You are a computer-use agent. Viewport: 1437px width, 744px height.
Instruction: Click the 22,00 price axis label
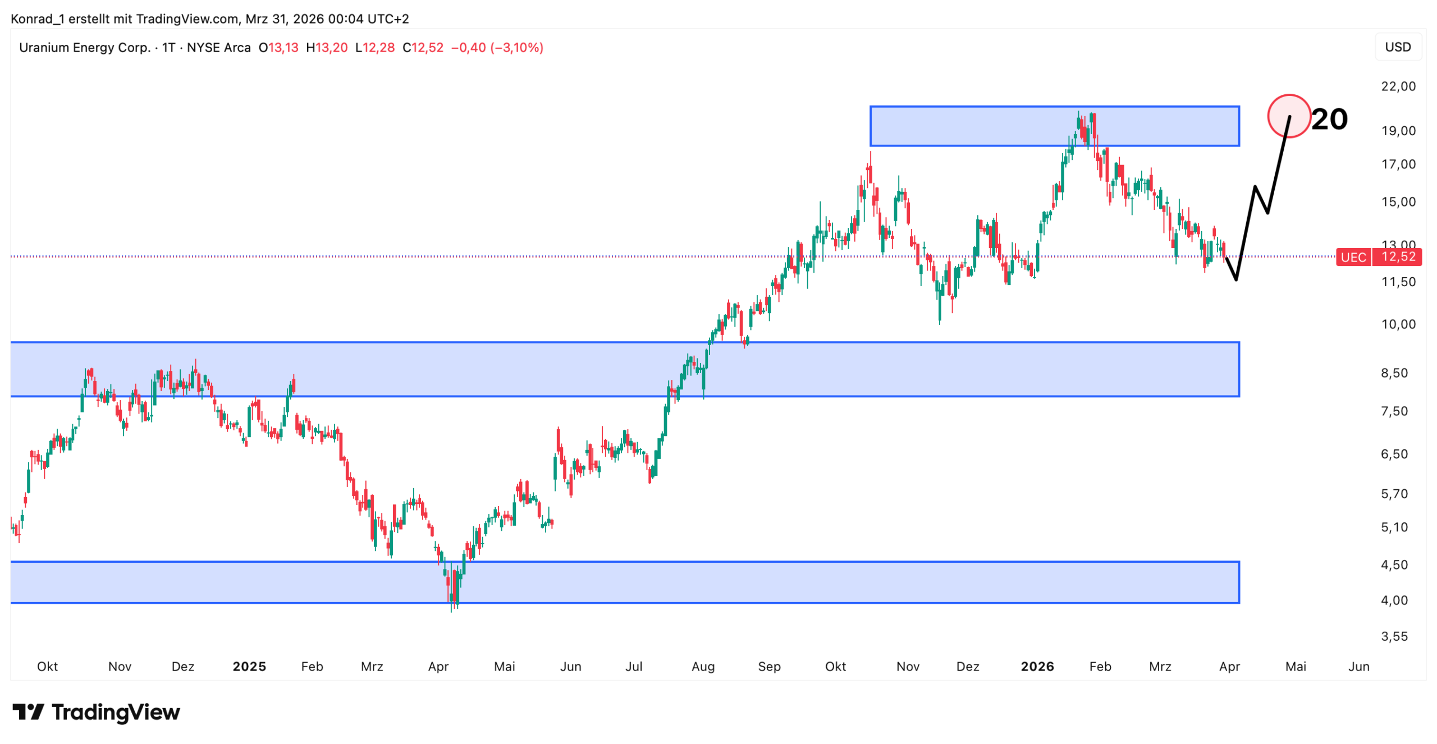coord(1398,86)
